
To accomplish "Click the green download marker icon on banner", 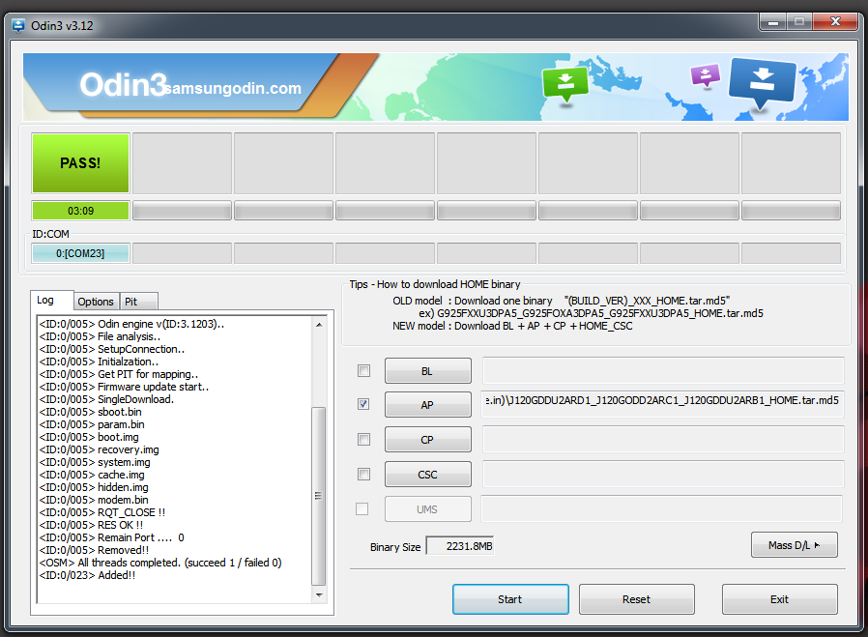I will tap(565, 85).
